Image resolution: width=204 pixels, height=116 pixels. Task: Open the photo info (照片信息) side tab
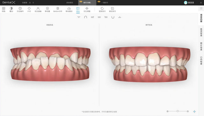(x=201, y=47)
